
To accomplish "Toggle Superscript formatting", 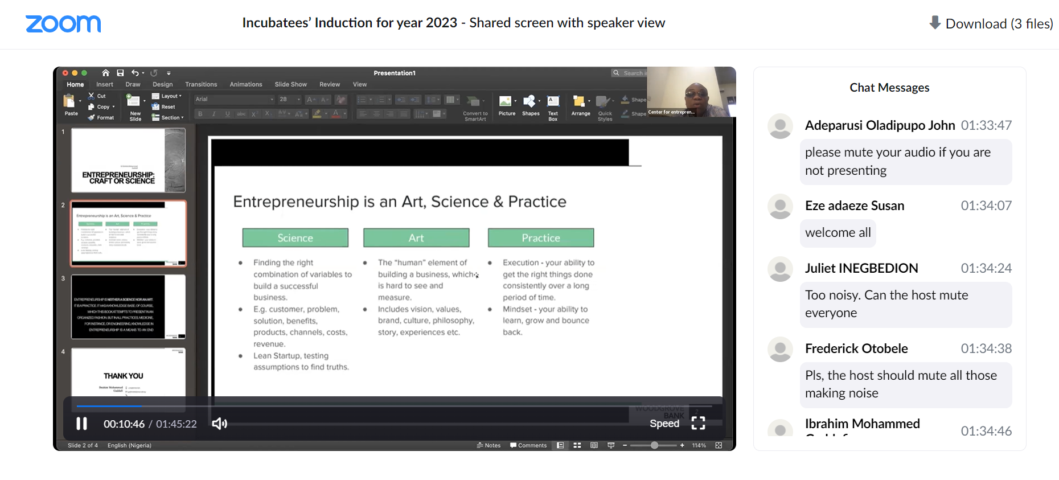I will (255, 114).
